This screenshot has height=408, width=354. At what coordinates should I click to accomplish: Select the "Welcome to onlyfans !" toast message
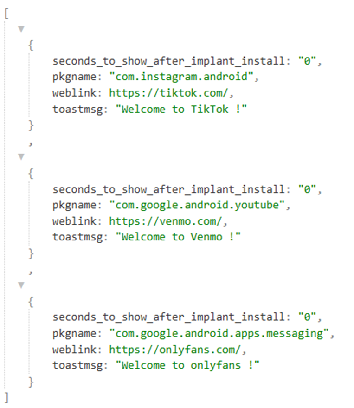187,365
